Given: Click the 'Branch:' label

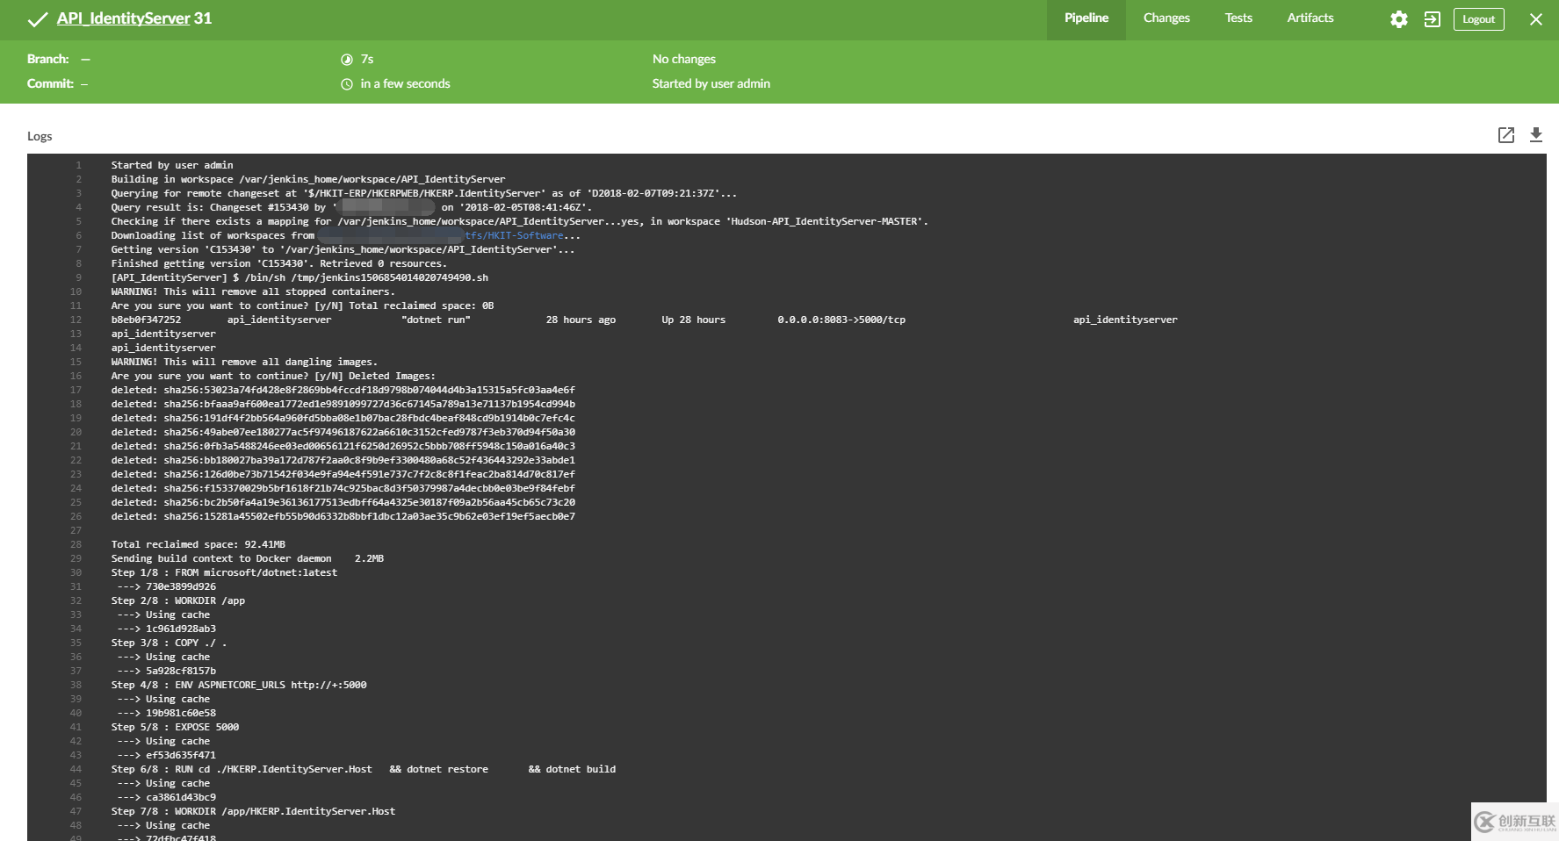Looking at the screenshot, I should (x=47, y=59).
